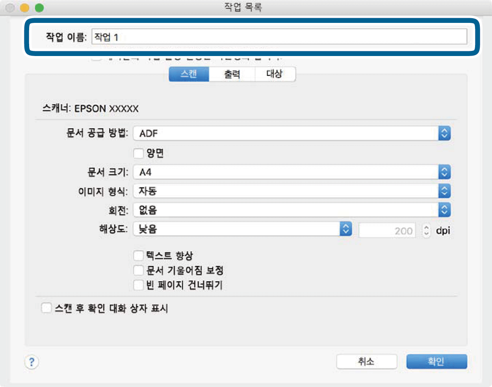Screen dimensions: 492x387
Task: Click the 취소 button
Action: [x=366, y=361]
